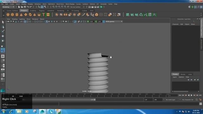Viewport: 203px width, 114px height.
Task: Create a polygon plane from the shelf
Action: tap(26, 15)
